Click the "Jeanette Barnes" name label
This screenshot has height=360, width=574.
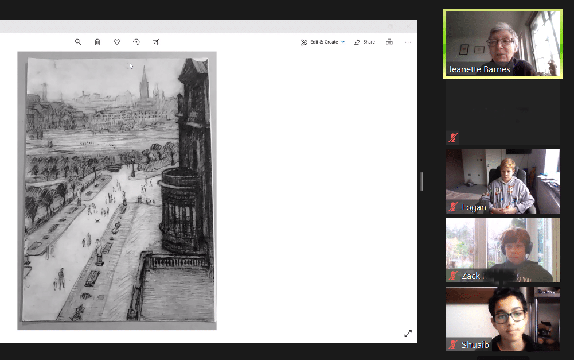tap(479, 69)
